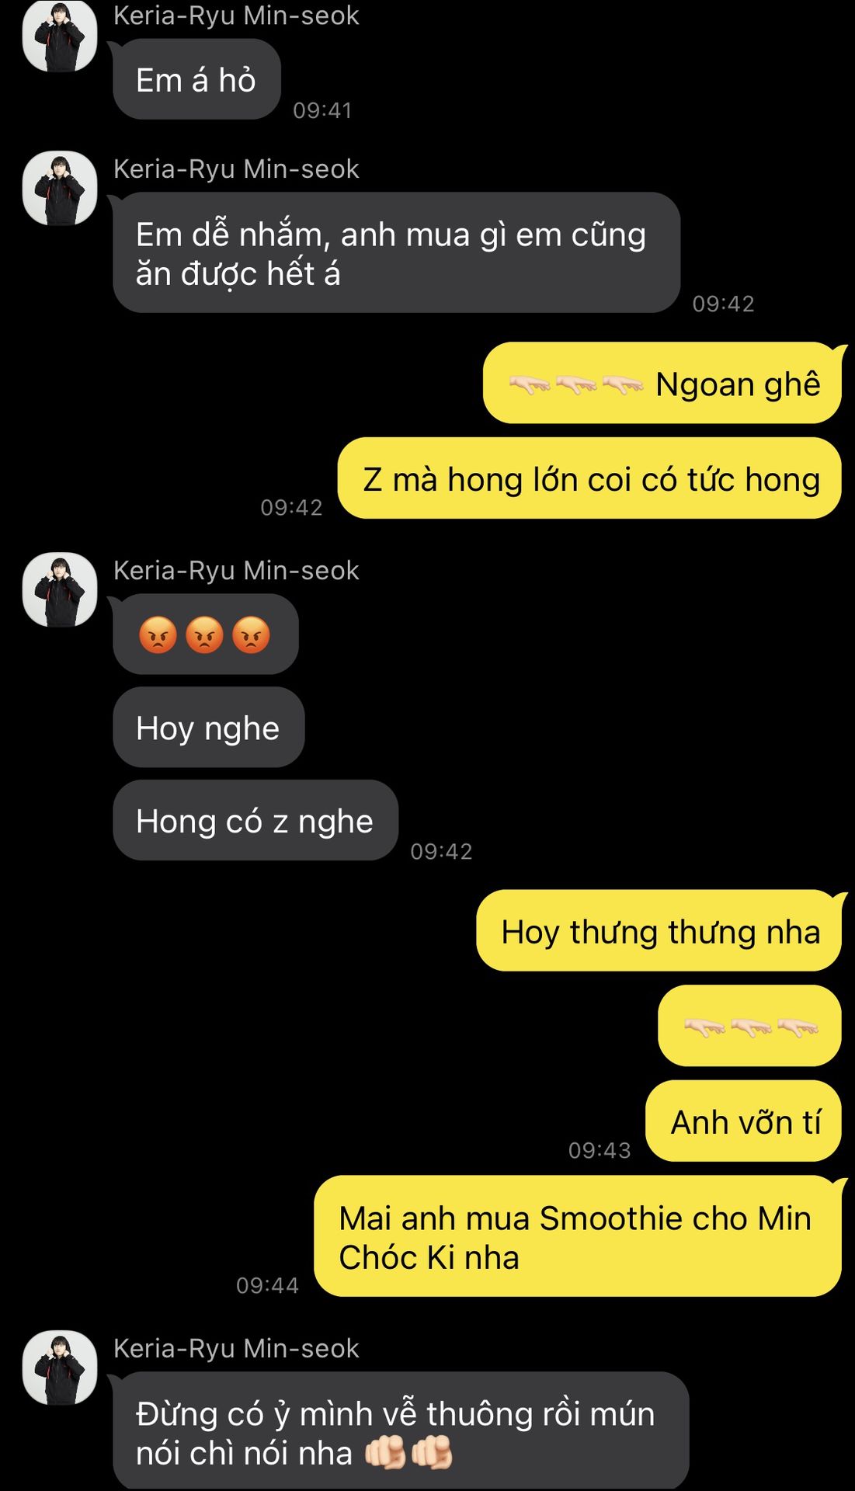
Task: Open sender name above 'Đừng có ỷ' message
Action: (236, 1349)
